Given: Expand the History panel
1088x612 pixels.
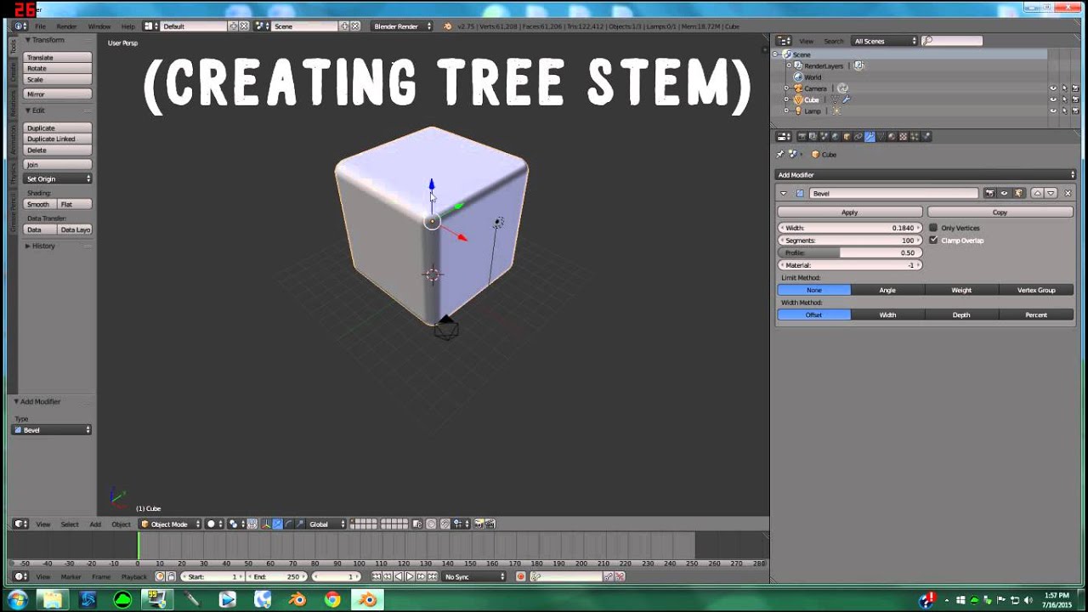Looking at the screenshot, I should click(42, 246).
